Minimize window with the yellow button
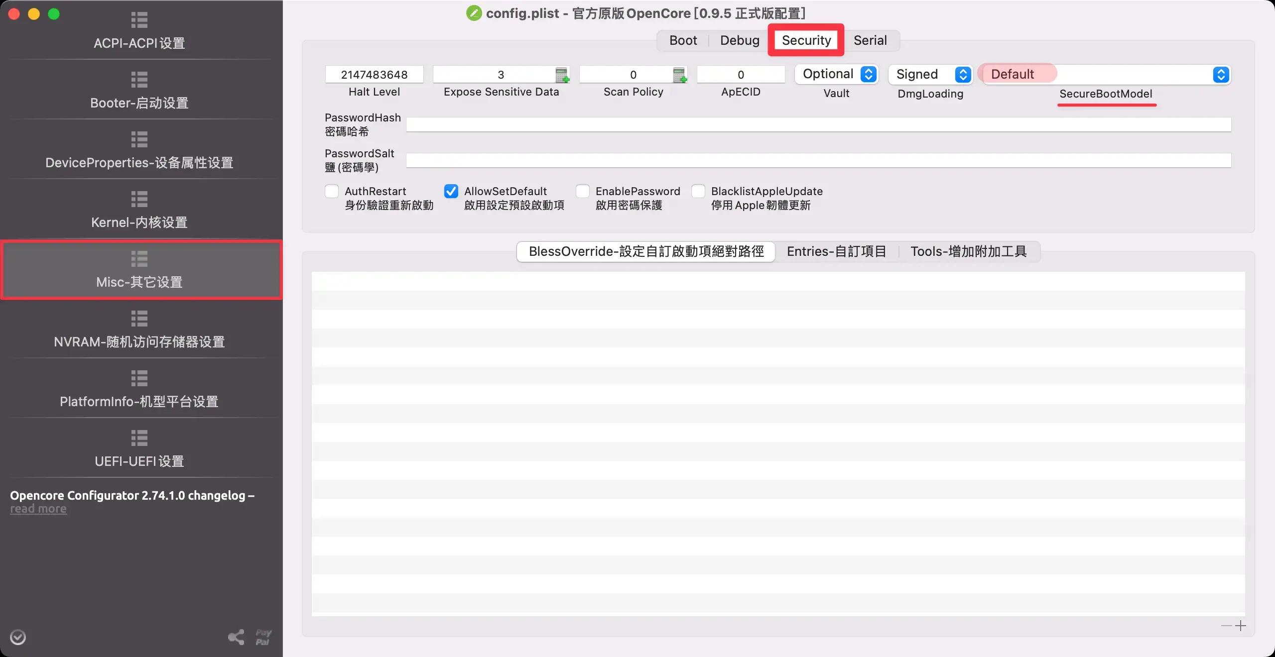The width and height of the screenshot is (1275, 657). point(34,14)
